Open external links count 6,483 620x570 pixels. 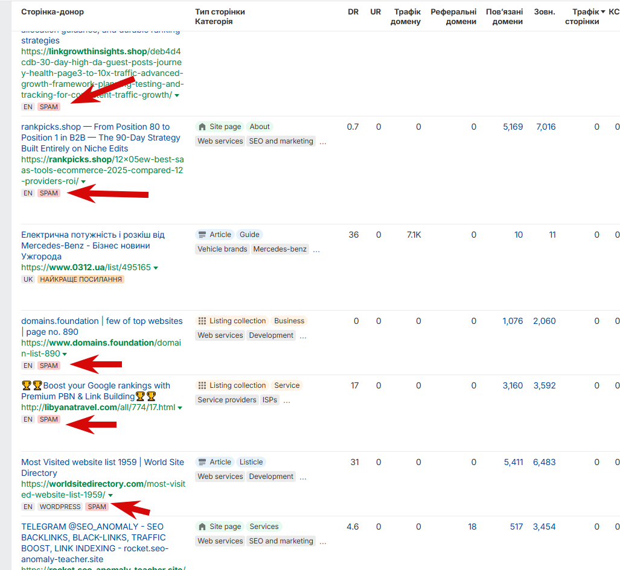(545, 462)
